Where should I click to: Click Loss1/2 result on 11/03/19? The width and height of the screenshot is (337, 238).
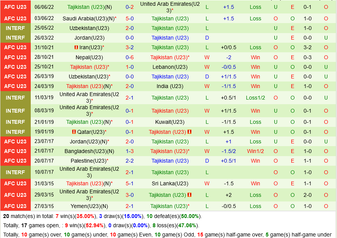[255, 98]
